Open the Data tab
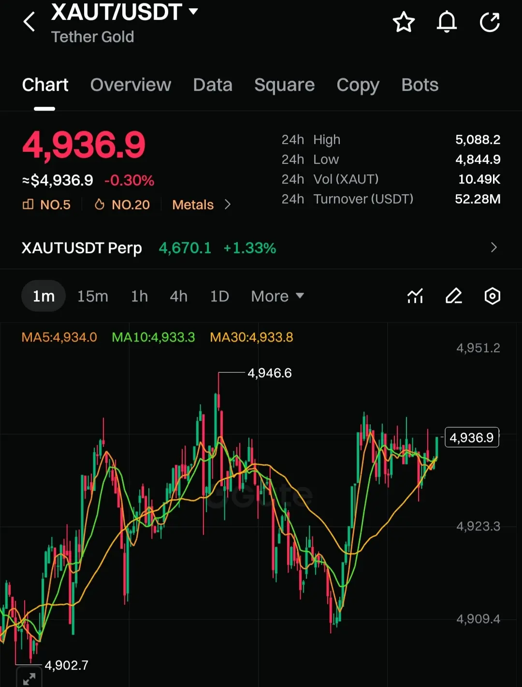This screenshot has height=687, width=522. [213, 85]
